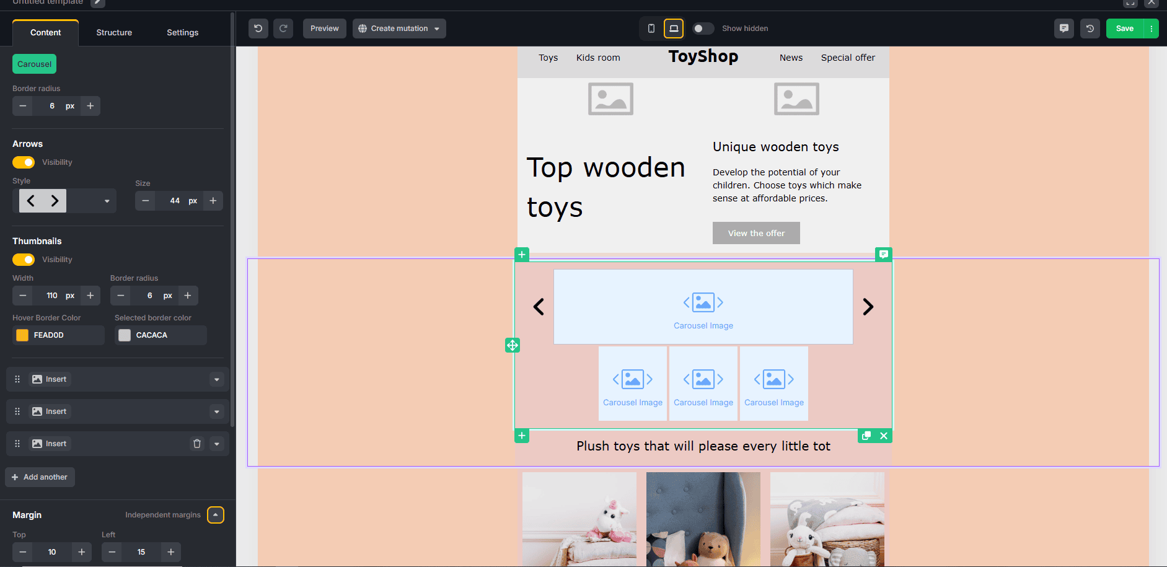Enable Show hidden toggle
The width and height of the screenshot is (1167, 567).
[703, 29]
